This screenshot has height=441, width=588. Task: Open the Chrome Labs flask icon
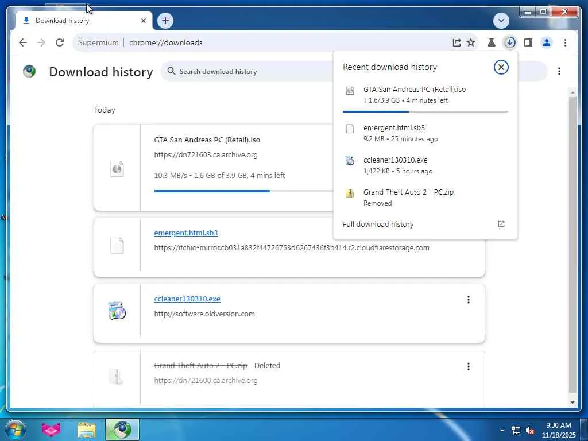point(492,42)
